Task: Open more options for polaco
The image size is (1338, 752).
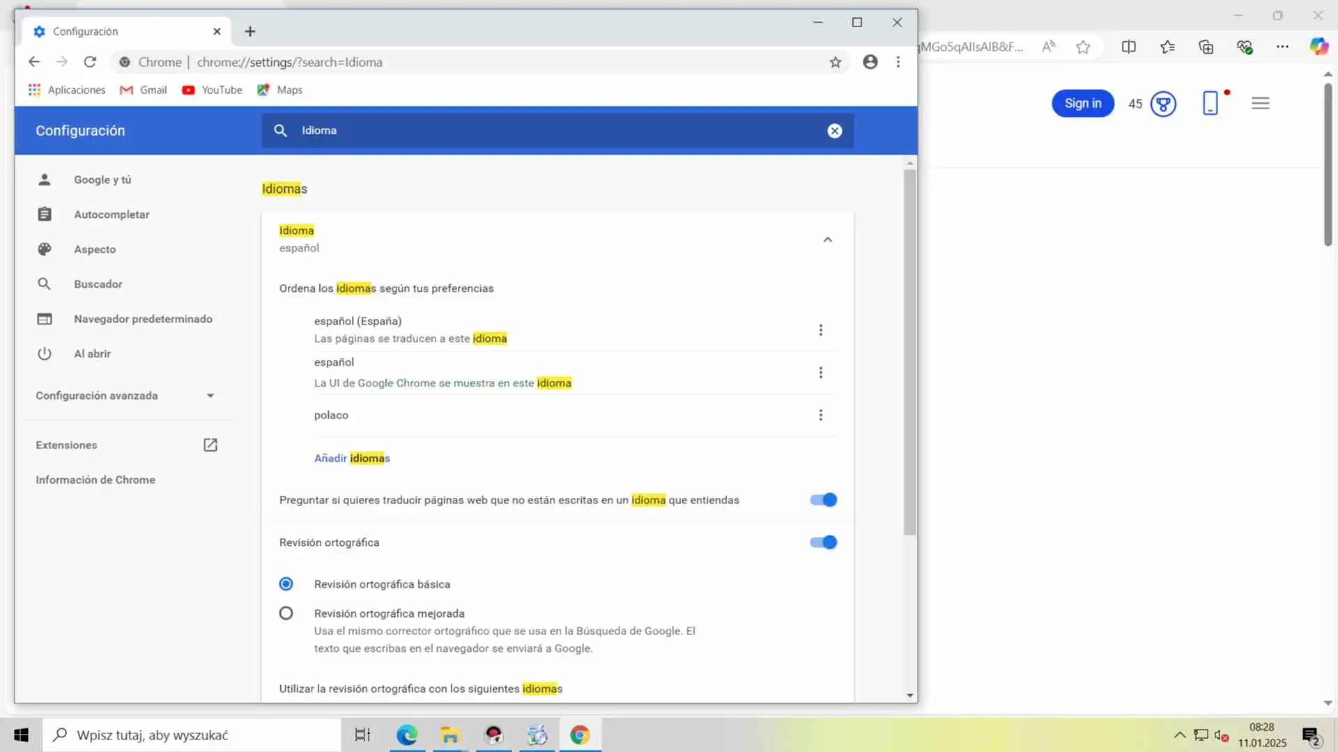Action: (820, 415)
